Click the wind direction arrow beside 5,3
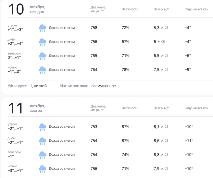 tap(162, 28)
